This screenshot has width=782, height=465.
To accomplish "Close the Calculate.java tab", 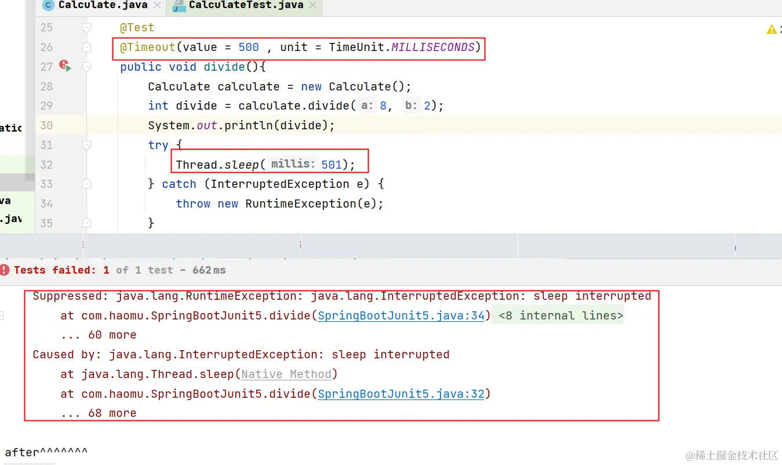I will 157,5.
